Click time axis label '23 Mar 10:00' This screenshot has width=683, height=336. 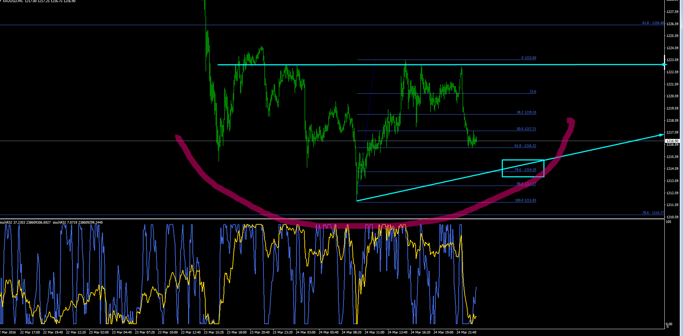click(168, 332)
